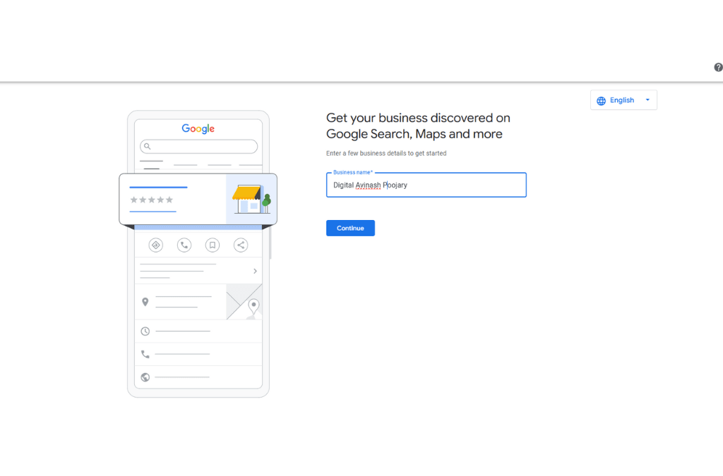
Task: Open the help question mark icon
Action: [x=718, y=67]
